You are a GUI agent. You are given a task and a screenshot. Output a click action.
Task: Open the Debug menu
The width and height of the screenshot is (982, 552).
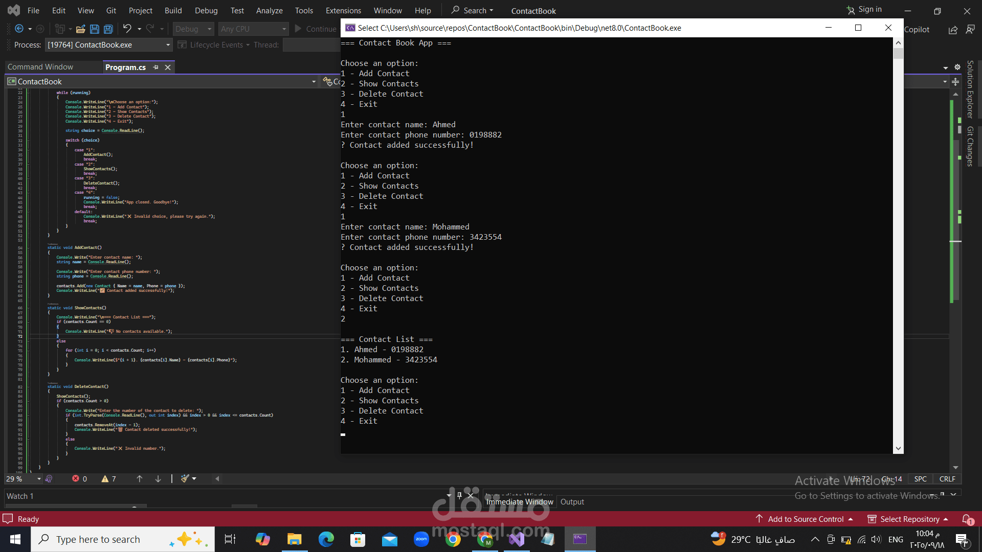click(x=206, y=11)
